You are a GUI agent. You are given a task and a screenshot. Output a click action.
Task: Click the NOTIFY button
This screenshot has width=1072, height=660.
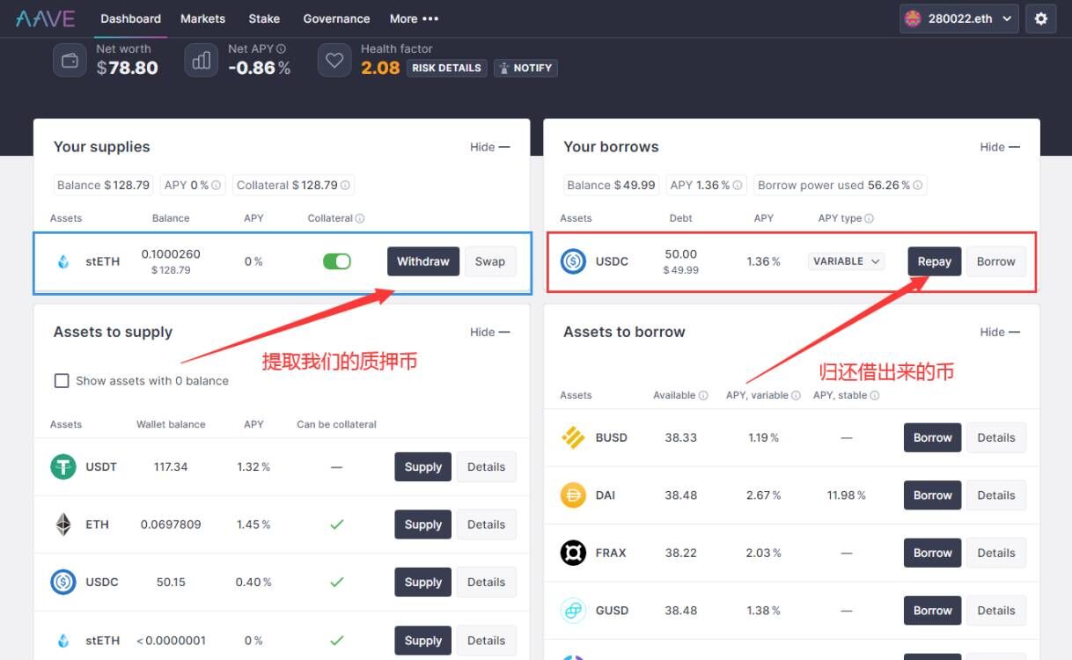[x=525, y=68]
